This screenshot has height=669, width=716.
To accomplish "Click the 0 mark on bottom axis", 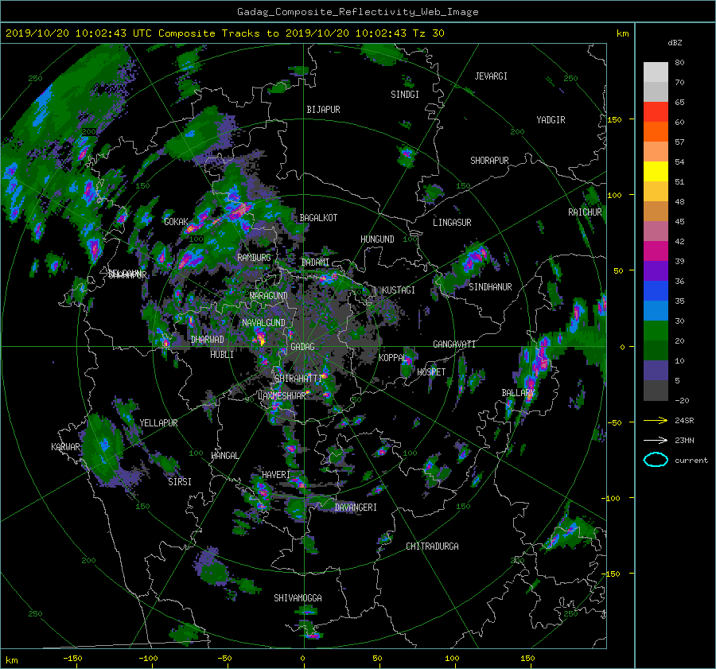I will click(x=303, y=658).
